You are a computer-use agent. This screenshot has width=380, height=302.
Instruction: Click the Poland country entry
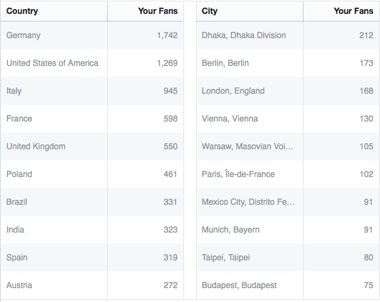click(x=19, y=174)
